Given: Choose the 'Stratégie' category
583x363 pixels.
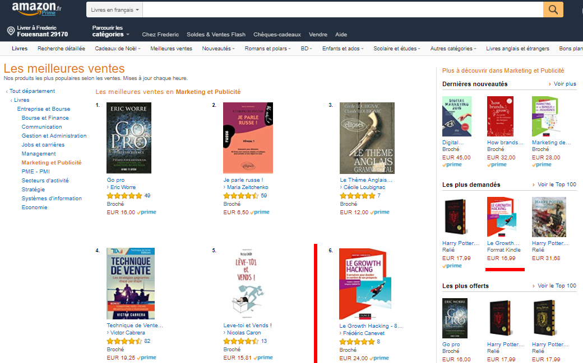Looking at the screenshot, I should [33, 189].
